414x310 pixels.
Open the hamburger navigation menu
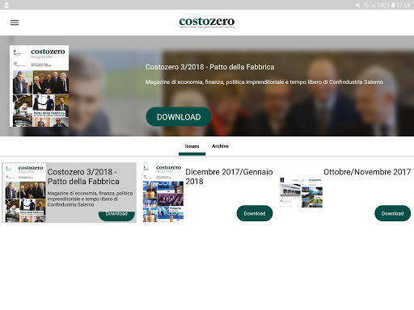15,23
